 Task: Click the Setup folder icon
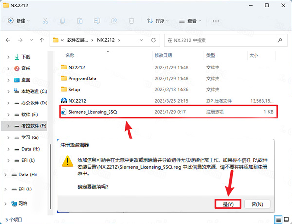64,89
